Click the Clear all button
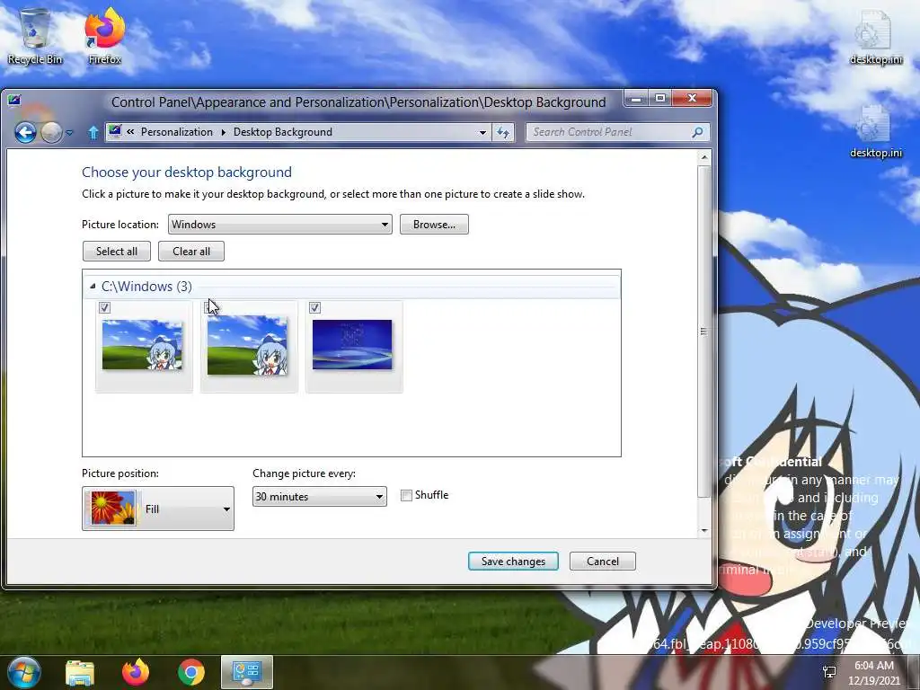Image resolution: width=920 pixels, height=690 pixels. tap(191, 252)
